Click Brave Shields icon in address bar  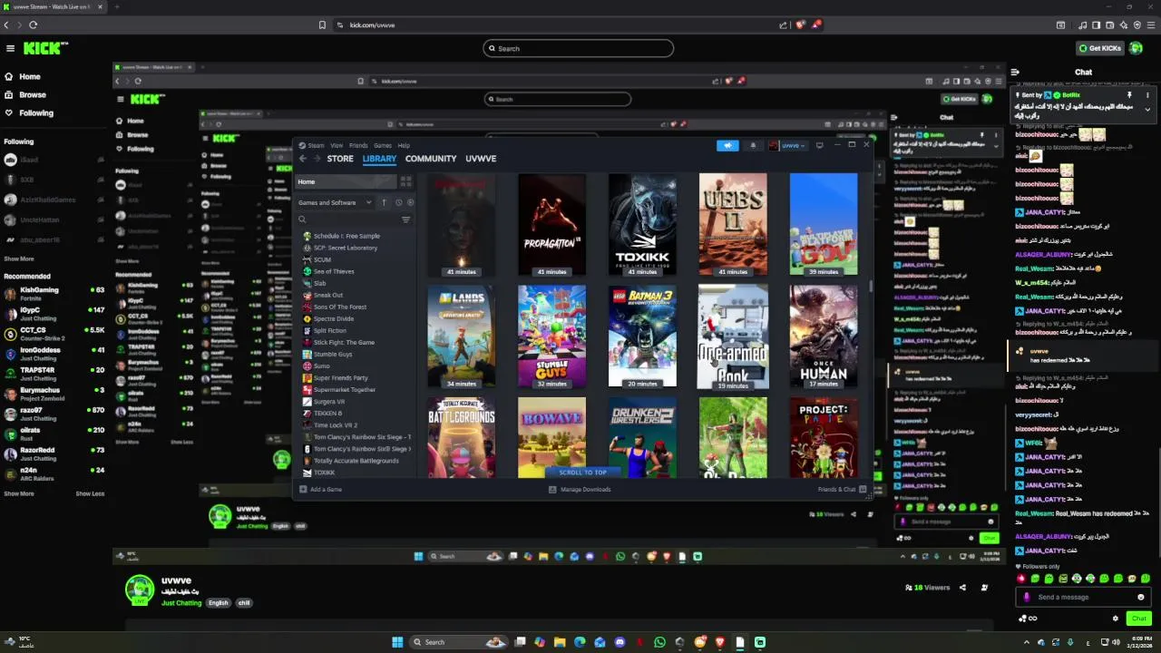(800, 24)
